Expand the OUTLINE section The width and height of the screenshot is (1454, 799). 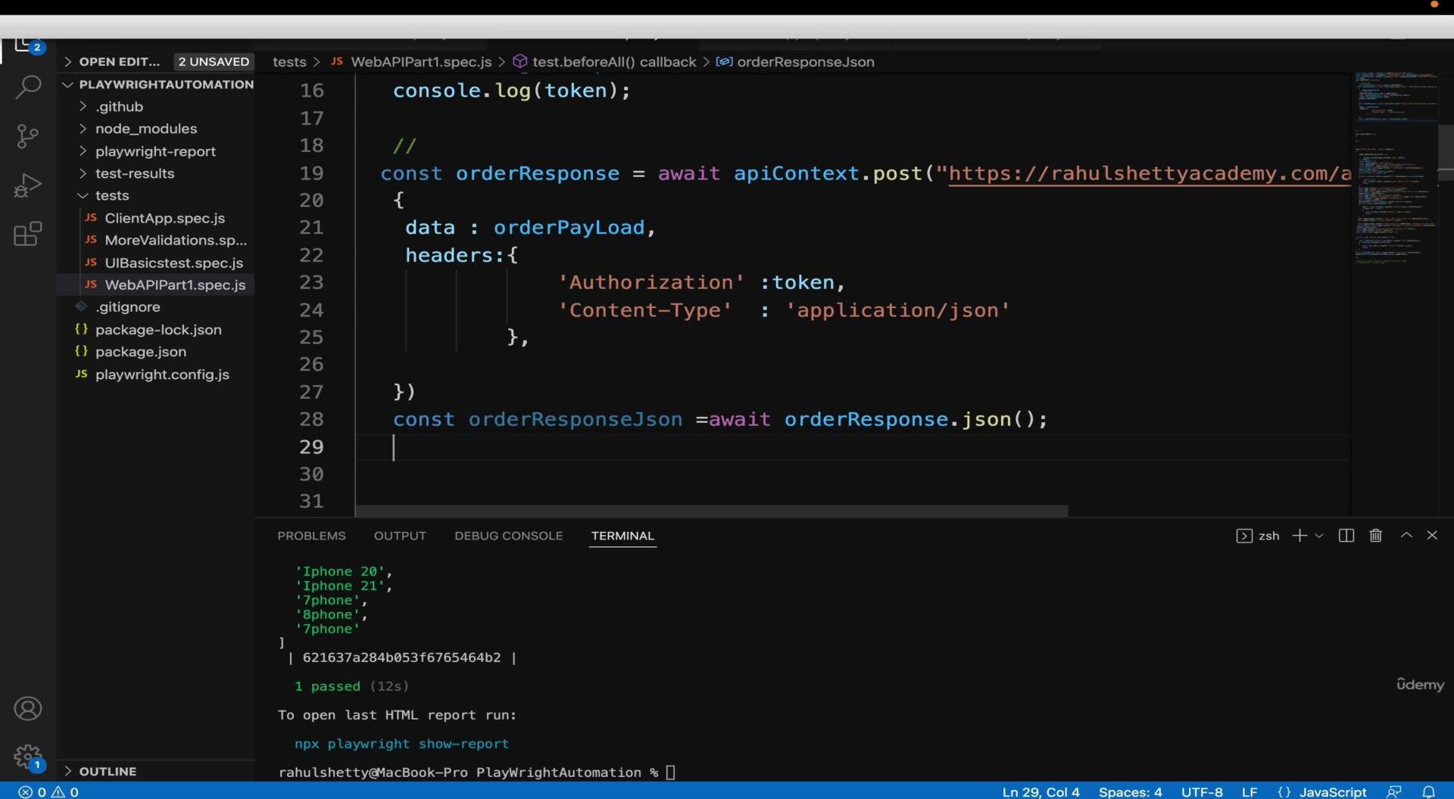tap(108, 771)
